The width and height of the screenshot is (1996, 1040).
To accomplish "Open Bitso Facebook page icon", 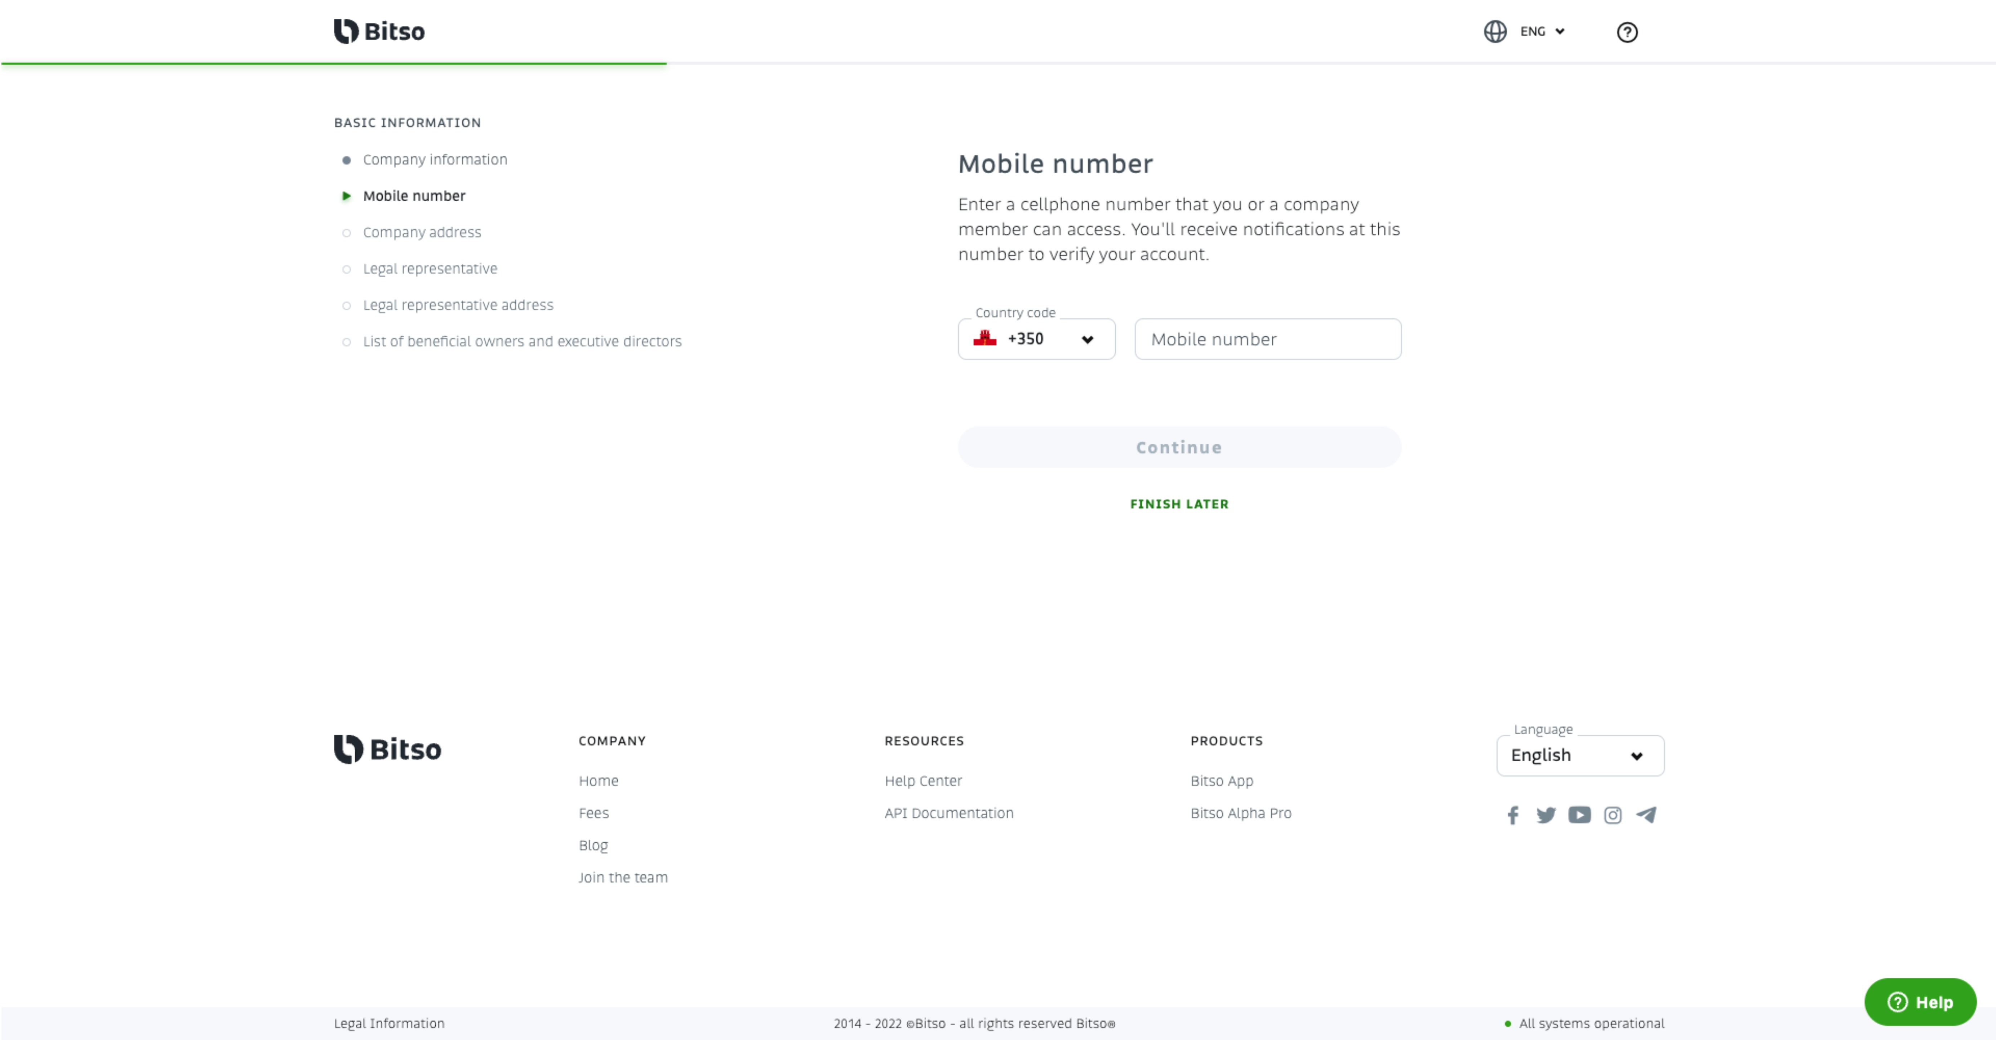I will pyautogui.click(x=1512, y=815).
